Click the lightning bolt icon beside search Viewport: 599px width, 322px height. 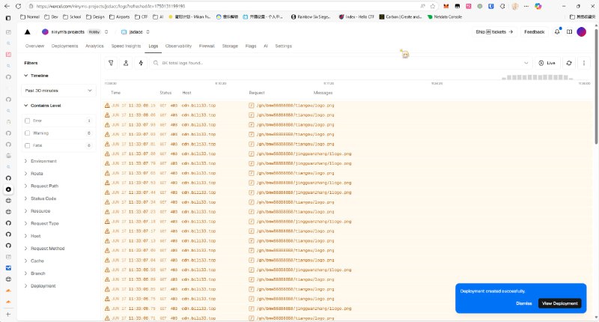[x=142, y=63]
